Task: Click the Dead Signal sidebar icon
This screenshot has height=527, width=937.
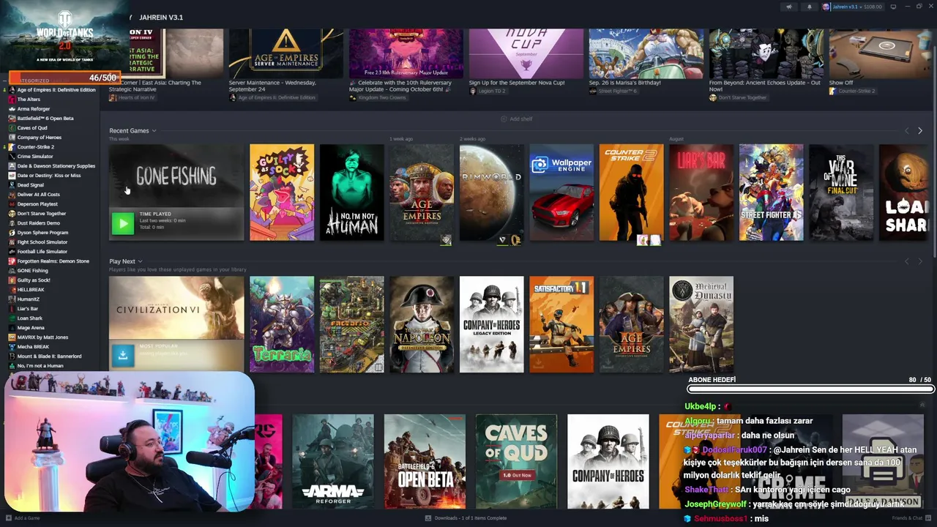Action: coord(12,185)
